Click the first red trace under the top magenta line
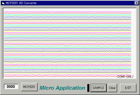This screenshot has height=95, width=140. tap(67, 13)
